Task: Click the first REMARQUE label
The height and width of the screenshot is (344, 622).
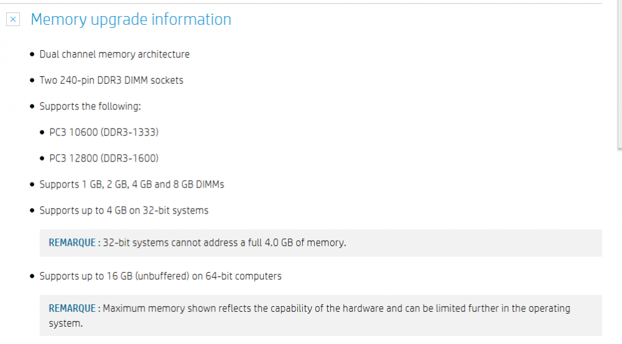Action: coord(72,243)
